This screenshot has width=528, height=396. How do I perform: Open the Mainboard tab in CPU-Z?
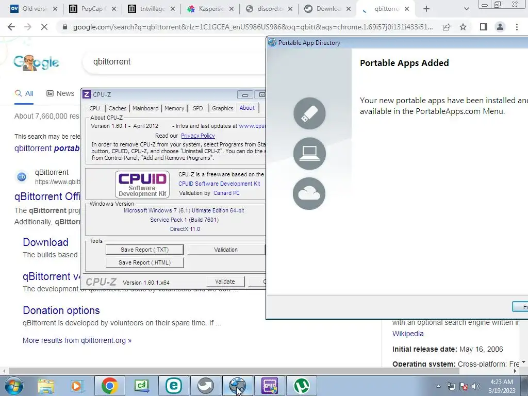click(x=145, y=108)
